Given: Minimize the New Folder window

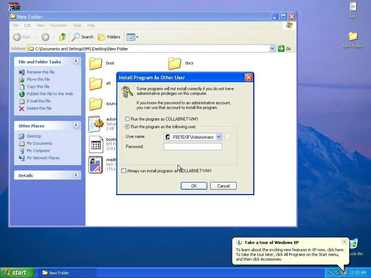Looking at the screenshot, I should pyautogui.click(x=275, y=17).
